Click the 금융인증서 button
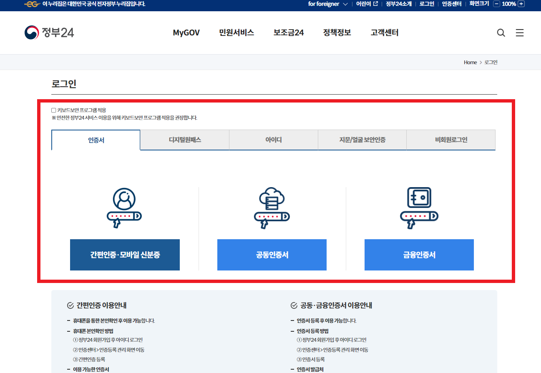 [419, 255]
